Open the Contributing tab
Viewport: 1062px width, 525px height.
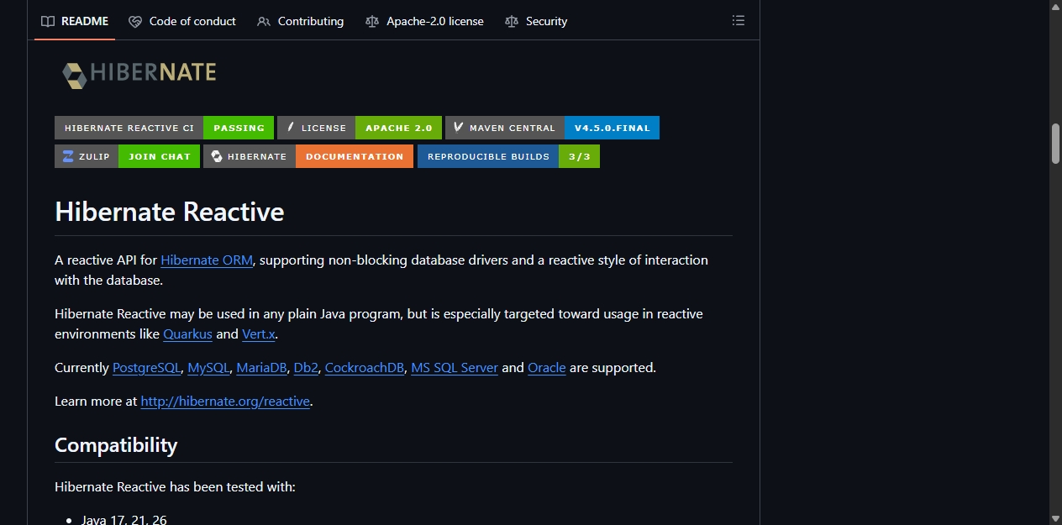(301, 21)
